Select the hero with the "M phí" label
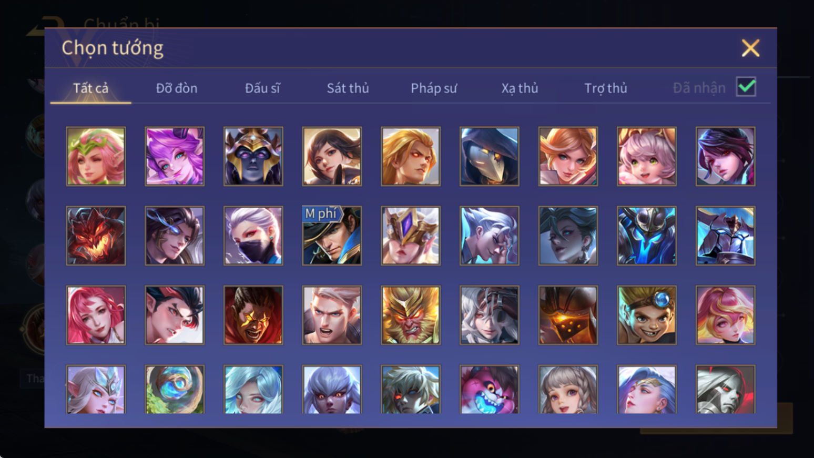814x458 pixels. pyautogui.click(x=332, y=236)
